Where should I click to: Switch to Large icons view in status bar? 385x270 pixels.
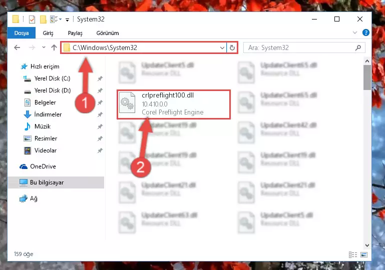click(364, 254)
